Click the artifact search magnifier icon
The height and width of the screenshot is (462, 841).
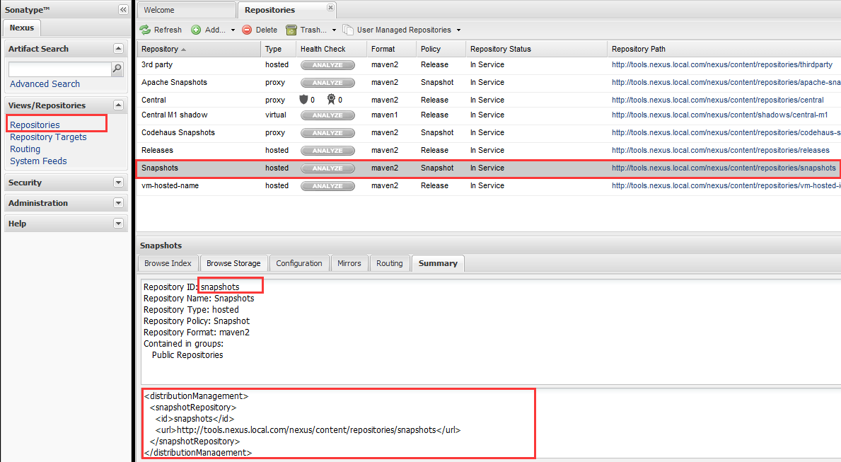(x=117, y=69)
